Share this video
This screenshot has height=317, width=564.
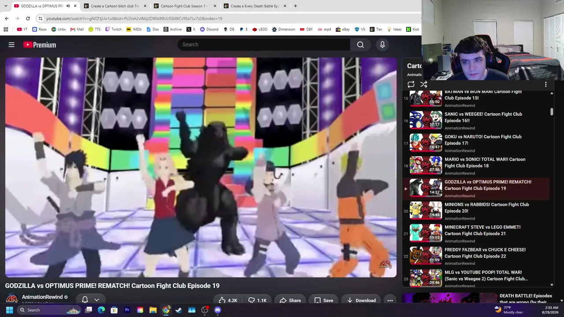(290, 300)
